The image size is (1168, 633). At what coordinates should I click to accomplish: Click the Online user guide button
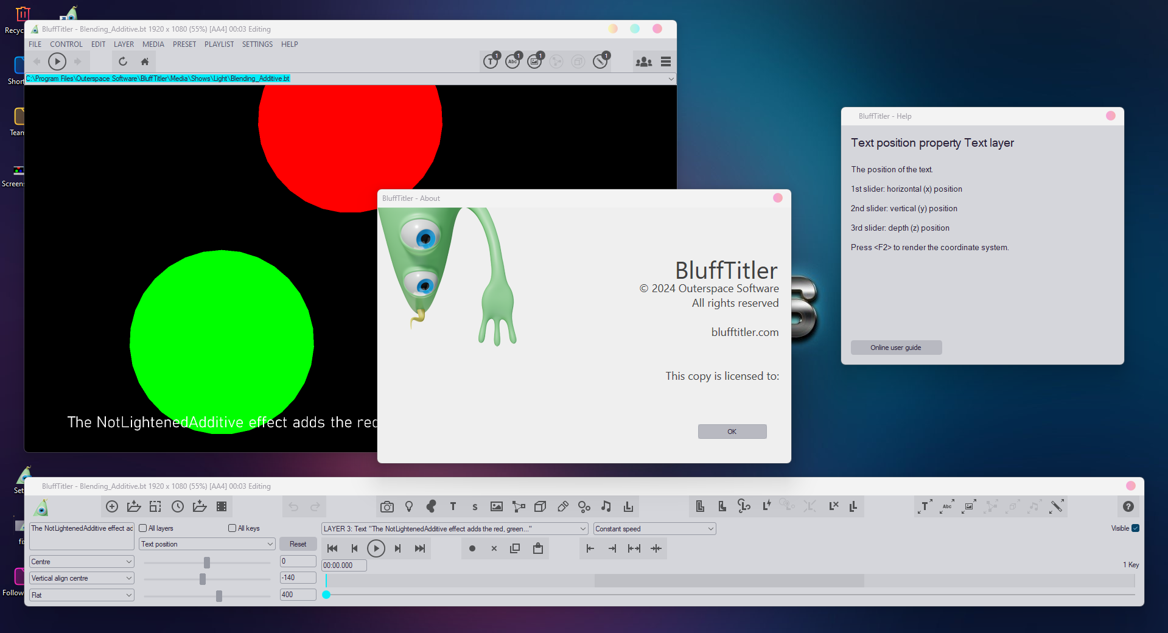pos(896,348)
